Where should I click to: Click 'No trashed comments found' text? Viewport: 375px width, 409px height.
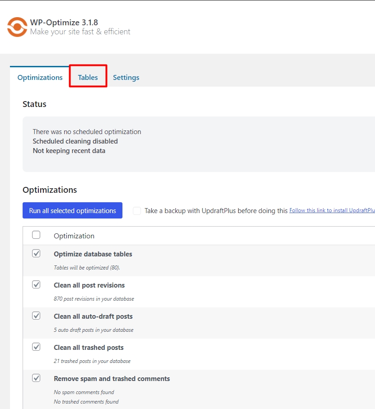tap(86, 402)
